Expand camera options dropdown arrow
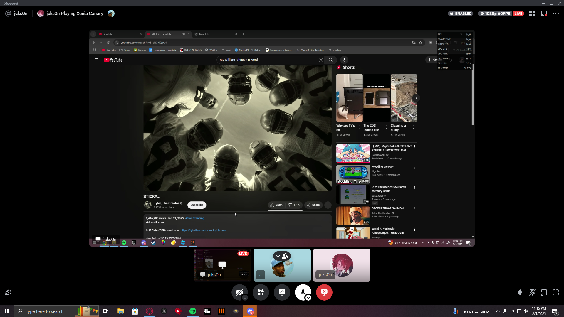 coord(245,298)
